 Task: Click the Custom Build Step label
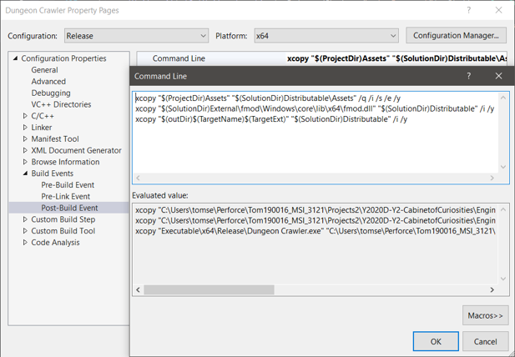pyautogui.click(x=63, y=219)
